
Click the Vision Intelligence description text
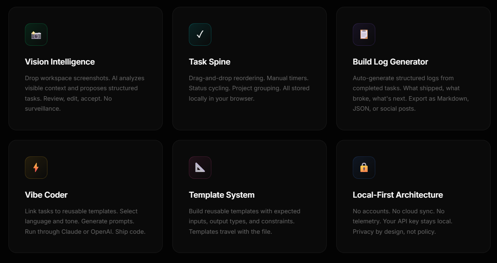pyautogui.click(x=85, y=93)
